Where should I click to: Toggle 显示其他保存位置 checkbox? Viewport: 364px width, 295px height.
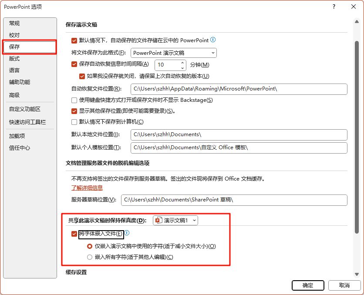[x=74, y=111]
